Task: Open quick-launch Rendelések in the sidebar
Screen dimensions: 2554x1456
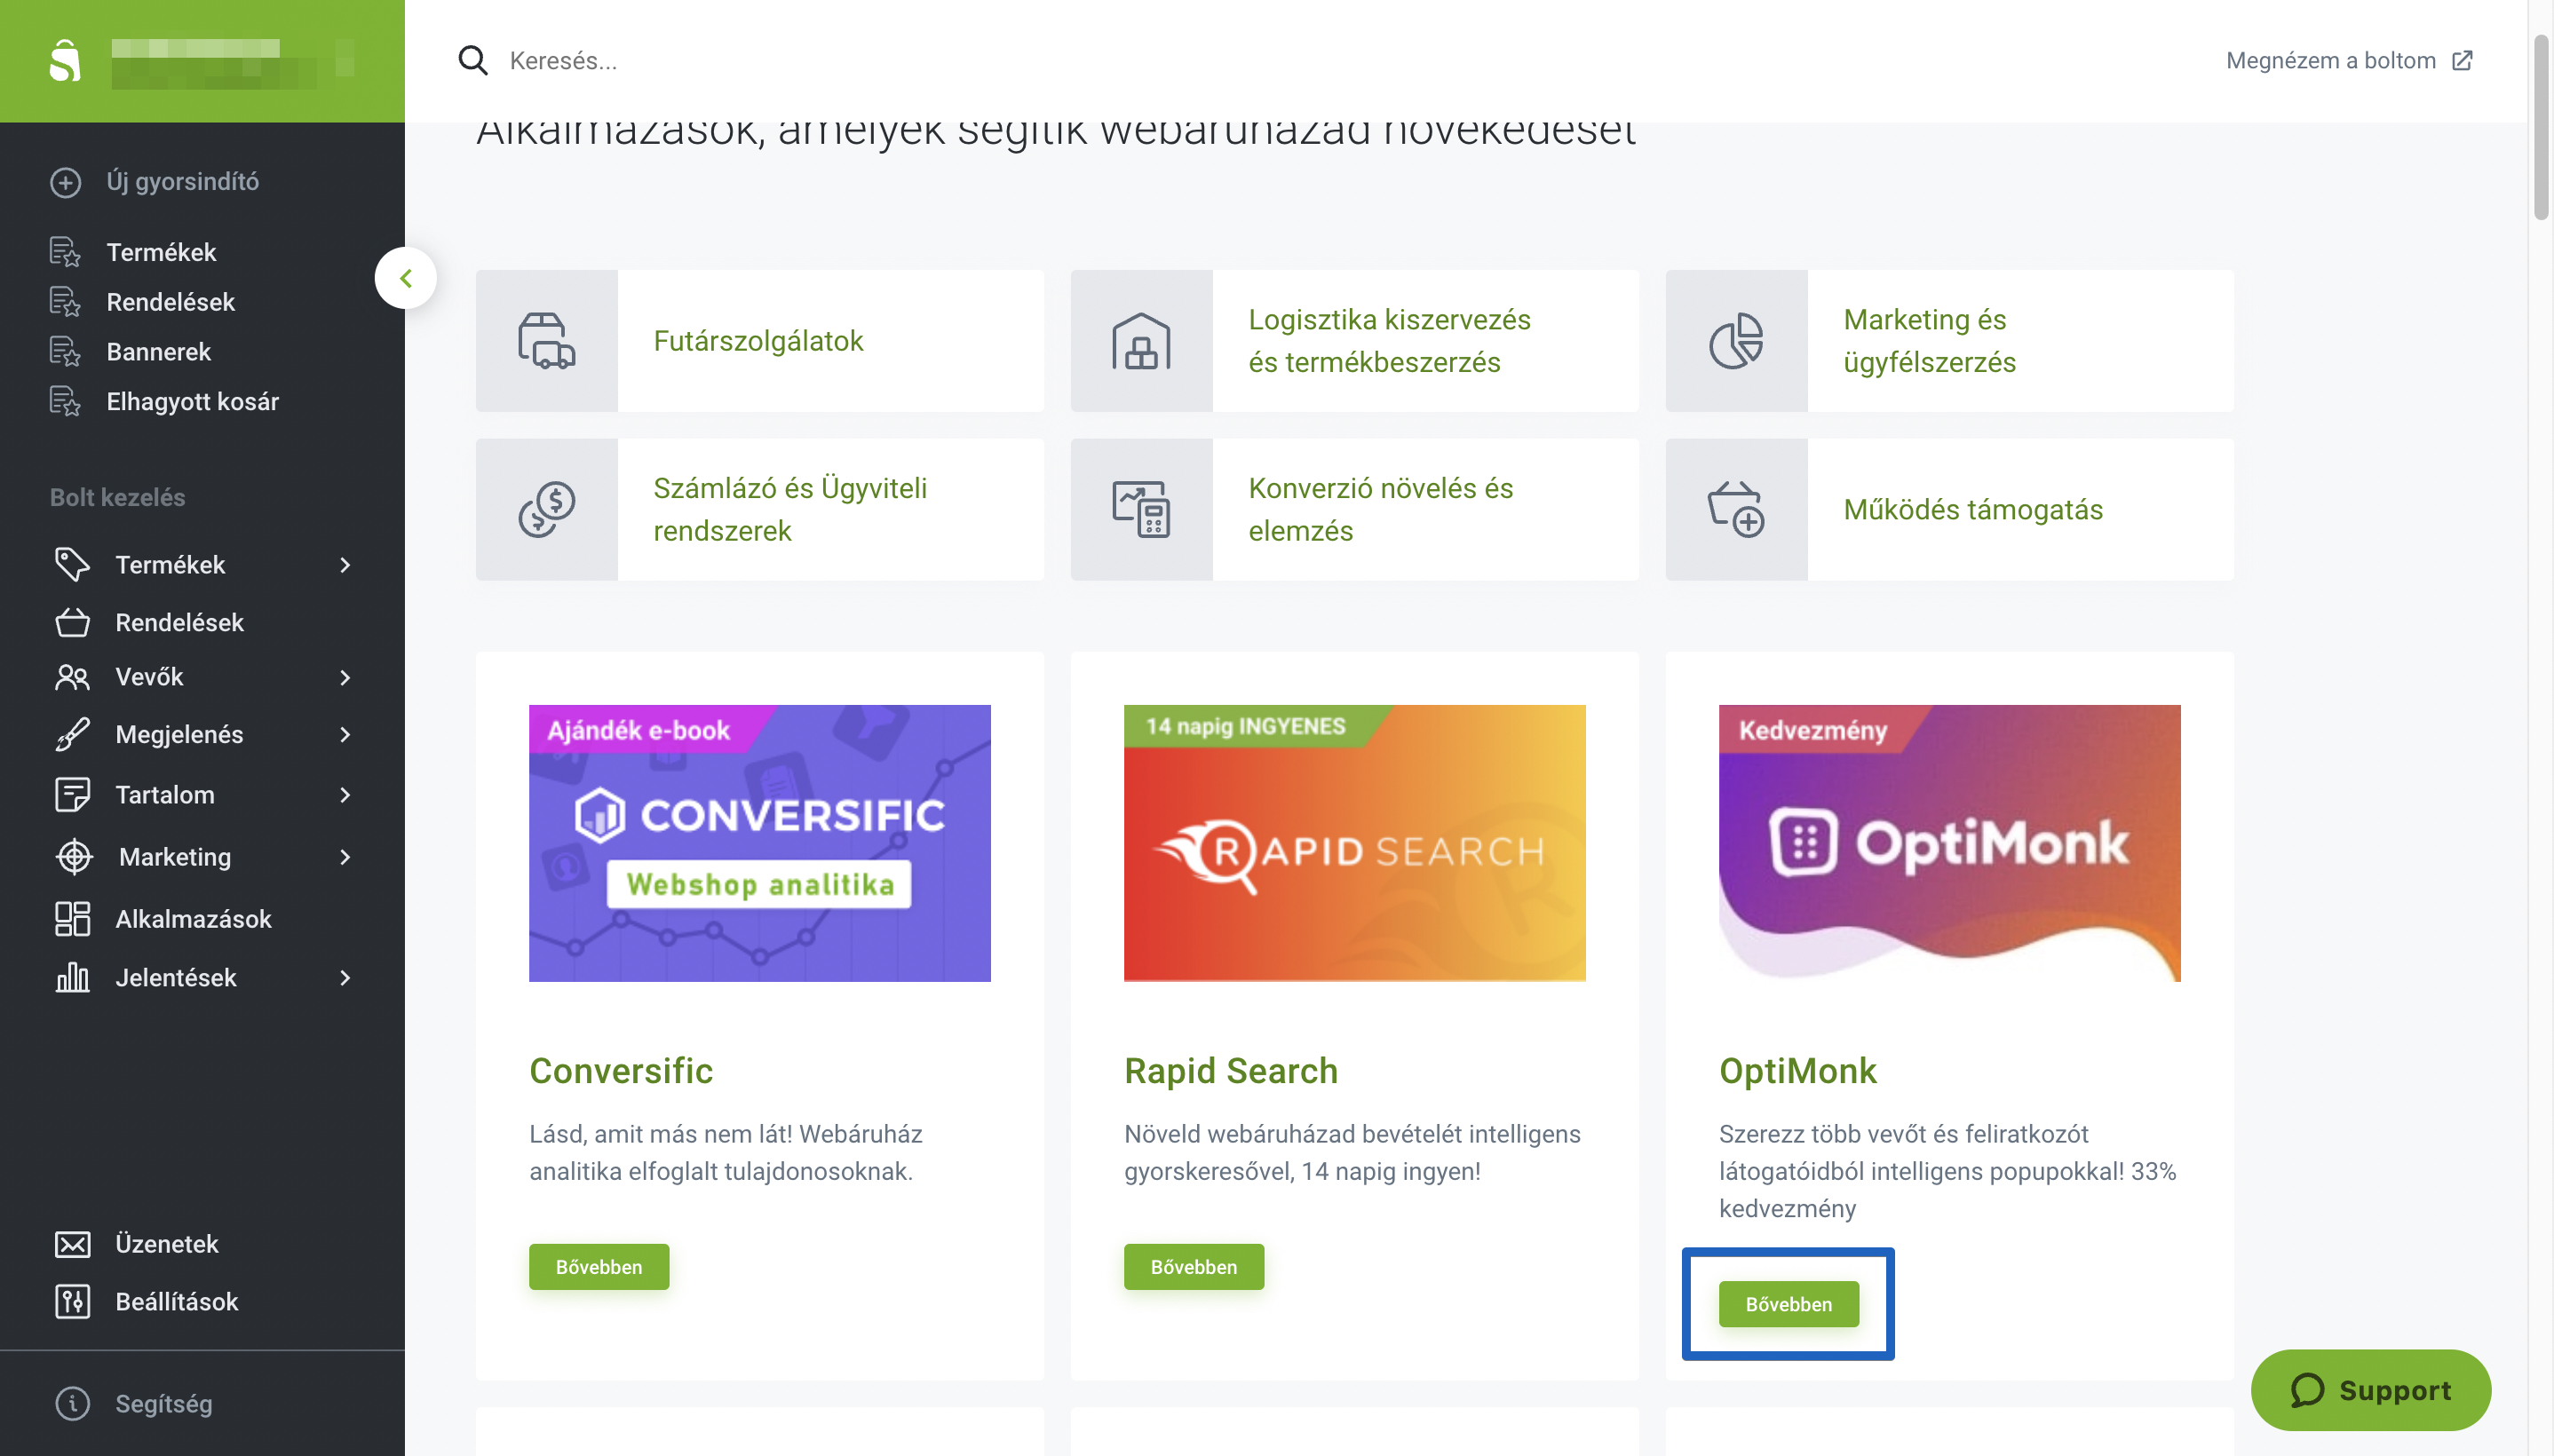Action: [170, 302]
